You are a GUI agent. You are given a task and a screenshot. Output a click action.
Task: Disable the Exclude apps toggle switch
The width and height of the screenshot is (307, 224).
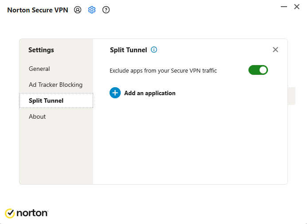click(x=258, y=70)
